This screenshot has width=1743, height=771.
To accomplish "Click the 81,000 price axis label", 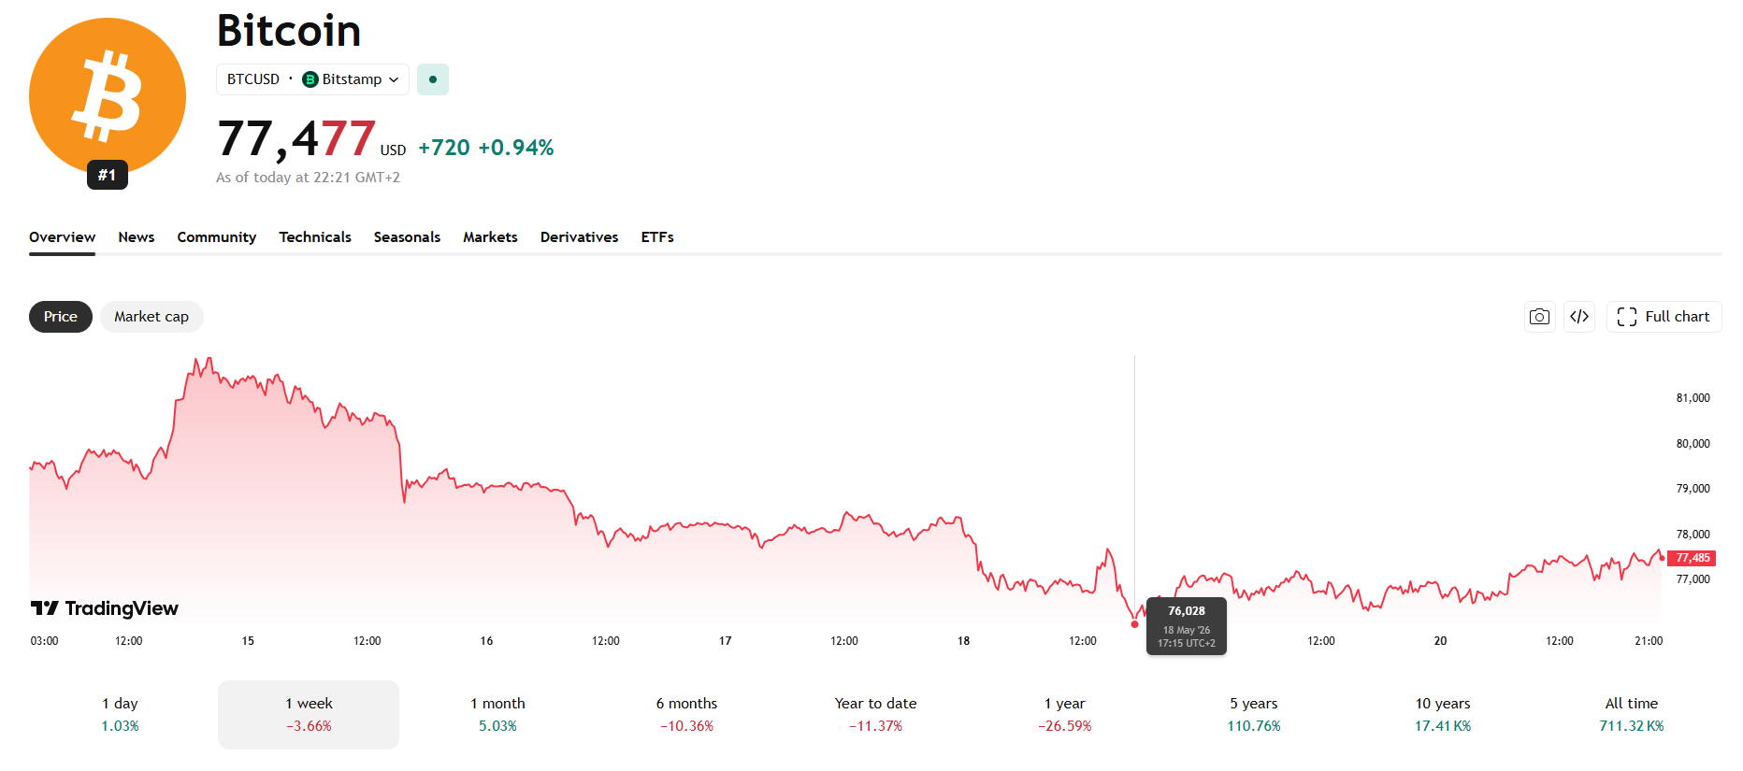I will pos(1693,398).
